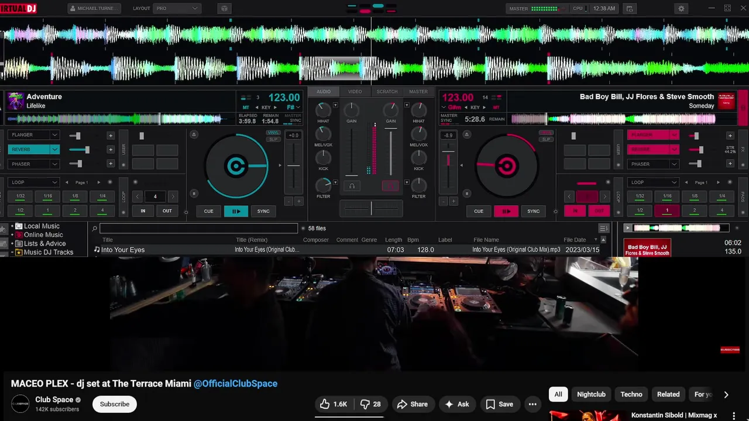
Task: Go to next pad page on left deck
Action: pos(98,182)
